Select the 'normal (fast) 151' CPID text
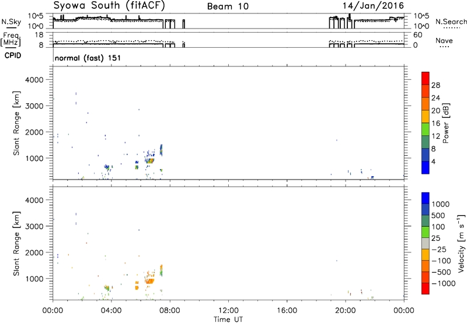The width and height of the screenshot is (467, 323). [88, 58]
